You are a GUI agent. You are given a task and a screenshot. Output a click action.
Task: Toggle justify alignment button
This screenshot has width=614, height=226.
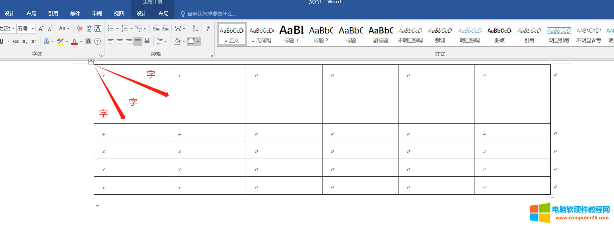pyautogui.click(x=138, y=41)
